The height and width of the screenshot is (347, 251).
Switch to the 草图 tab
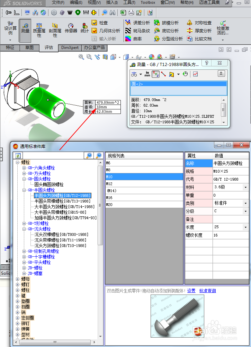click(29, 48)
